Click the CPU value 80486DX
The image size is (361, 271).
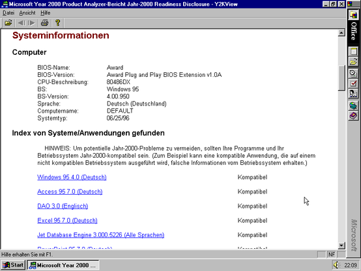[119, 82]
